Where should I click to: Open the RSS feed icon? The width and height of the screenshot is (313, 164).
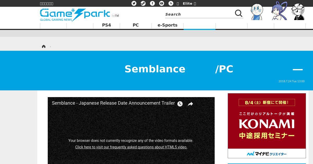coord(171,3)
